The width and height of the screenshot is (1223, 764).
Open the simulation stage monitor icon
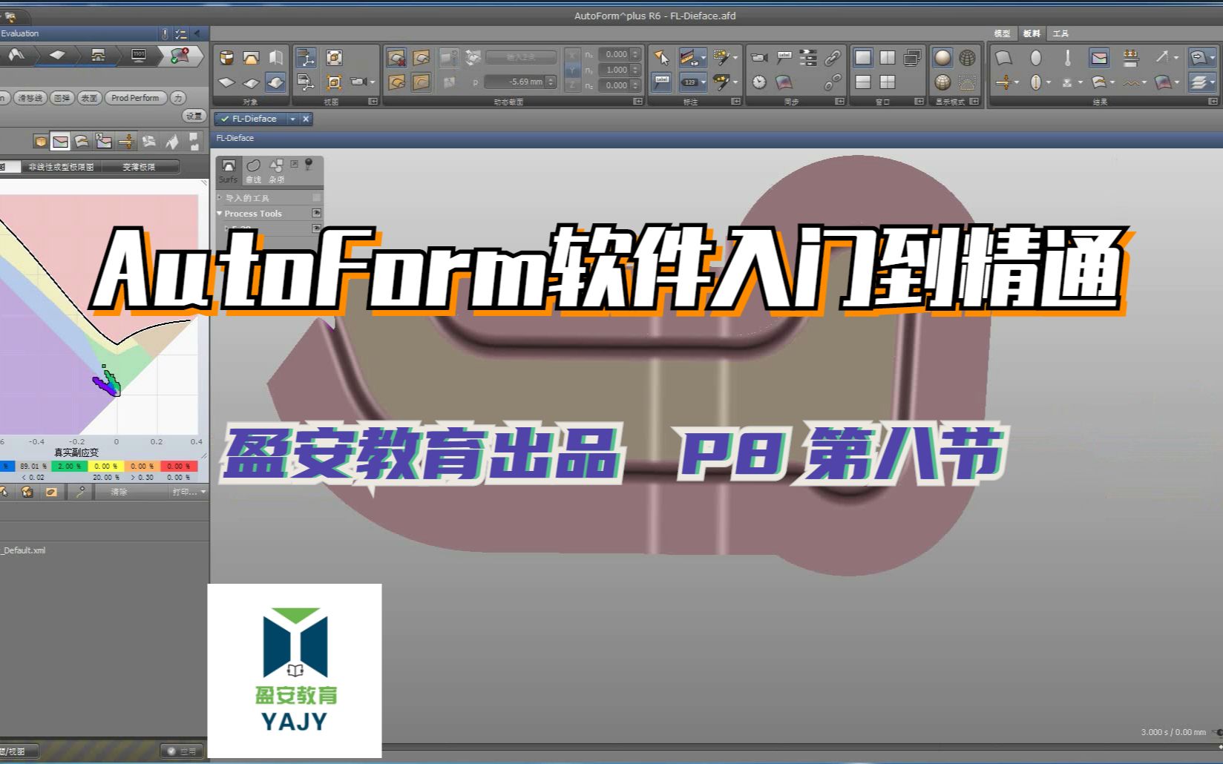point(139,55)
